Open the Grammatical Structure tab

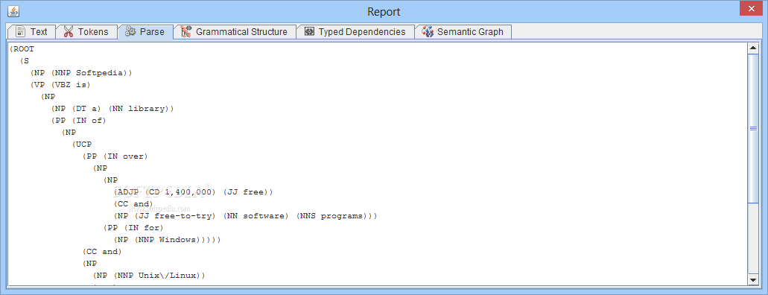tap(235, 32)
